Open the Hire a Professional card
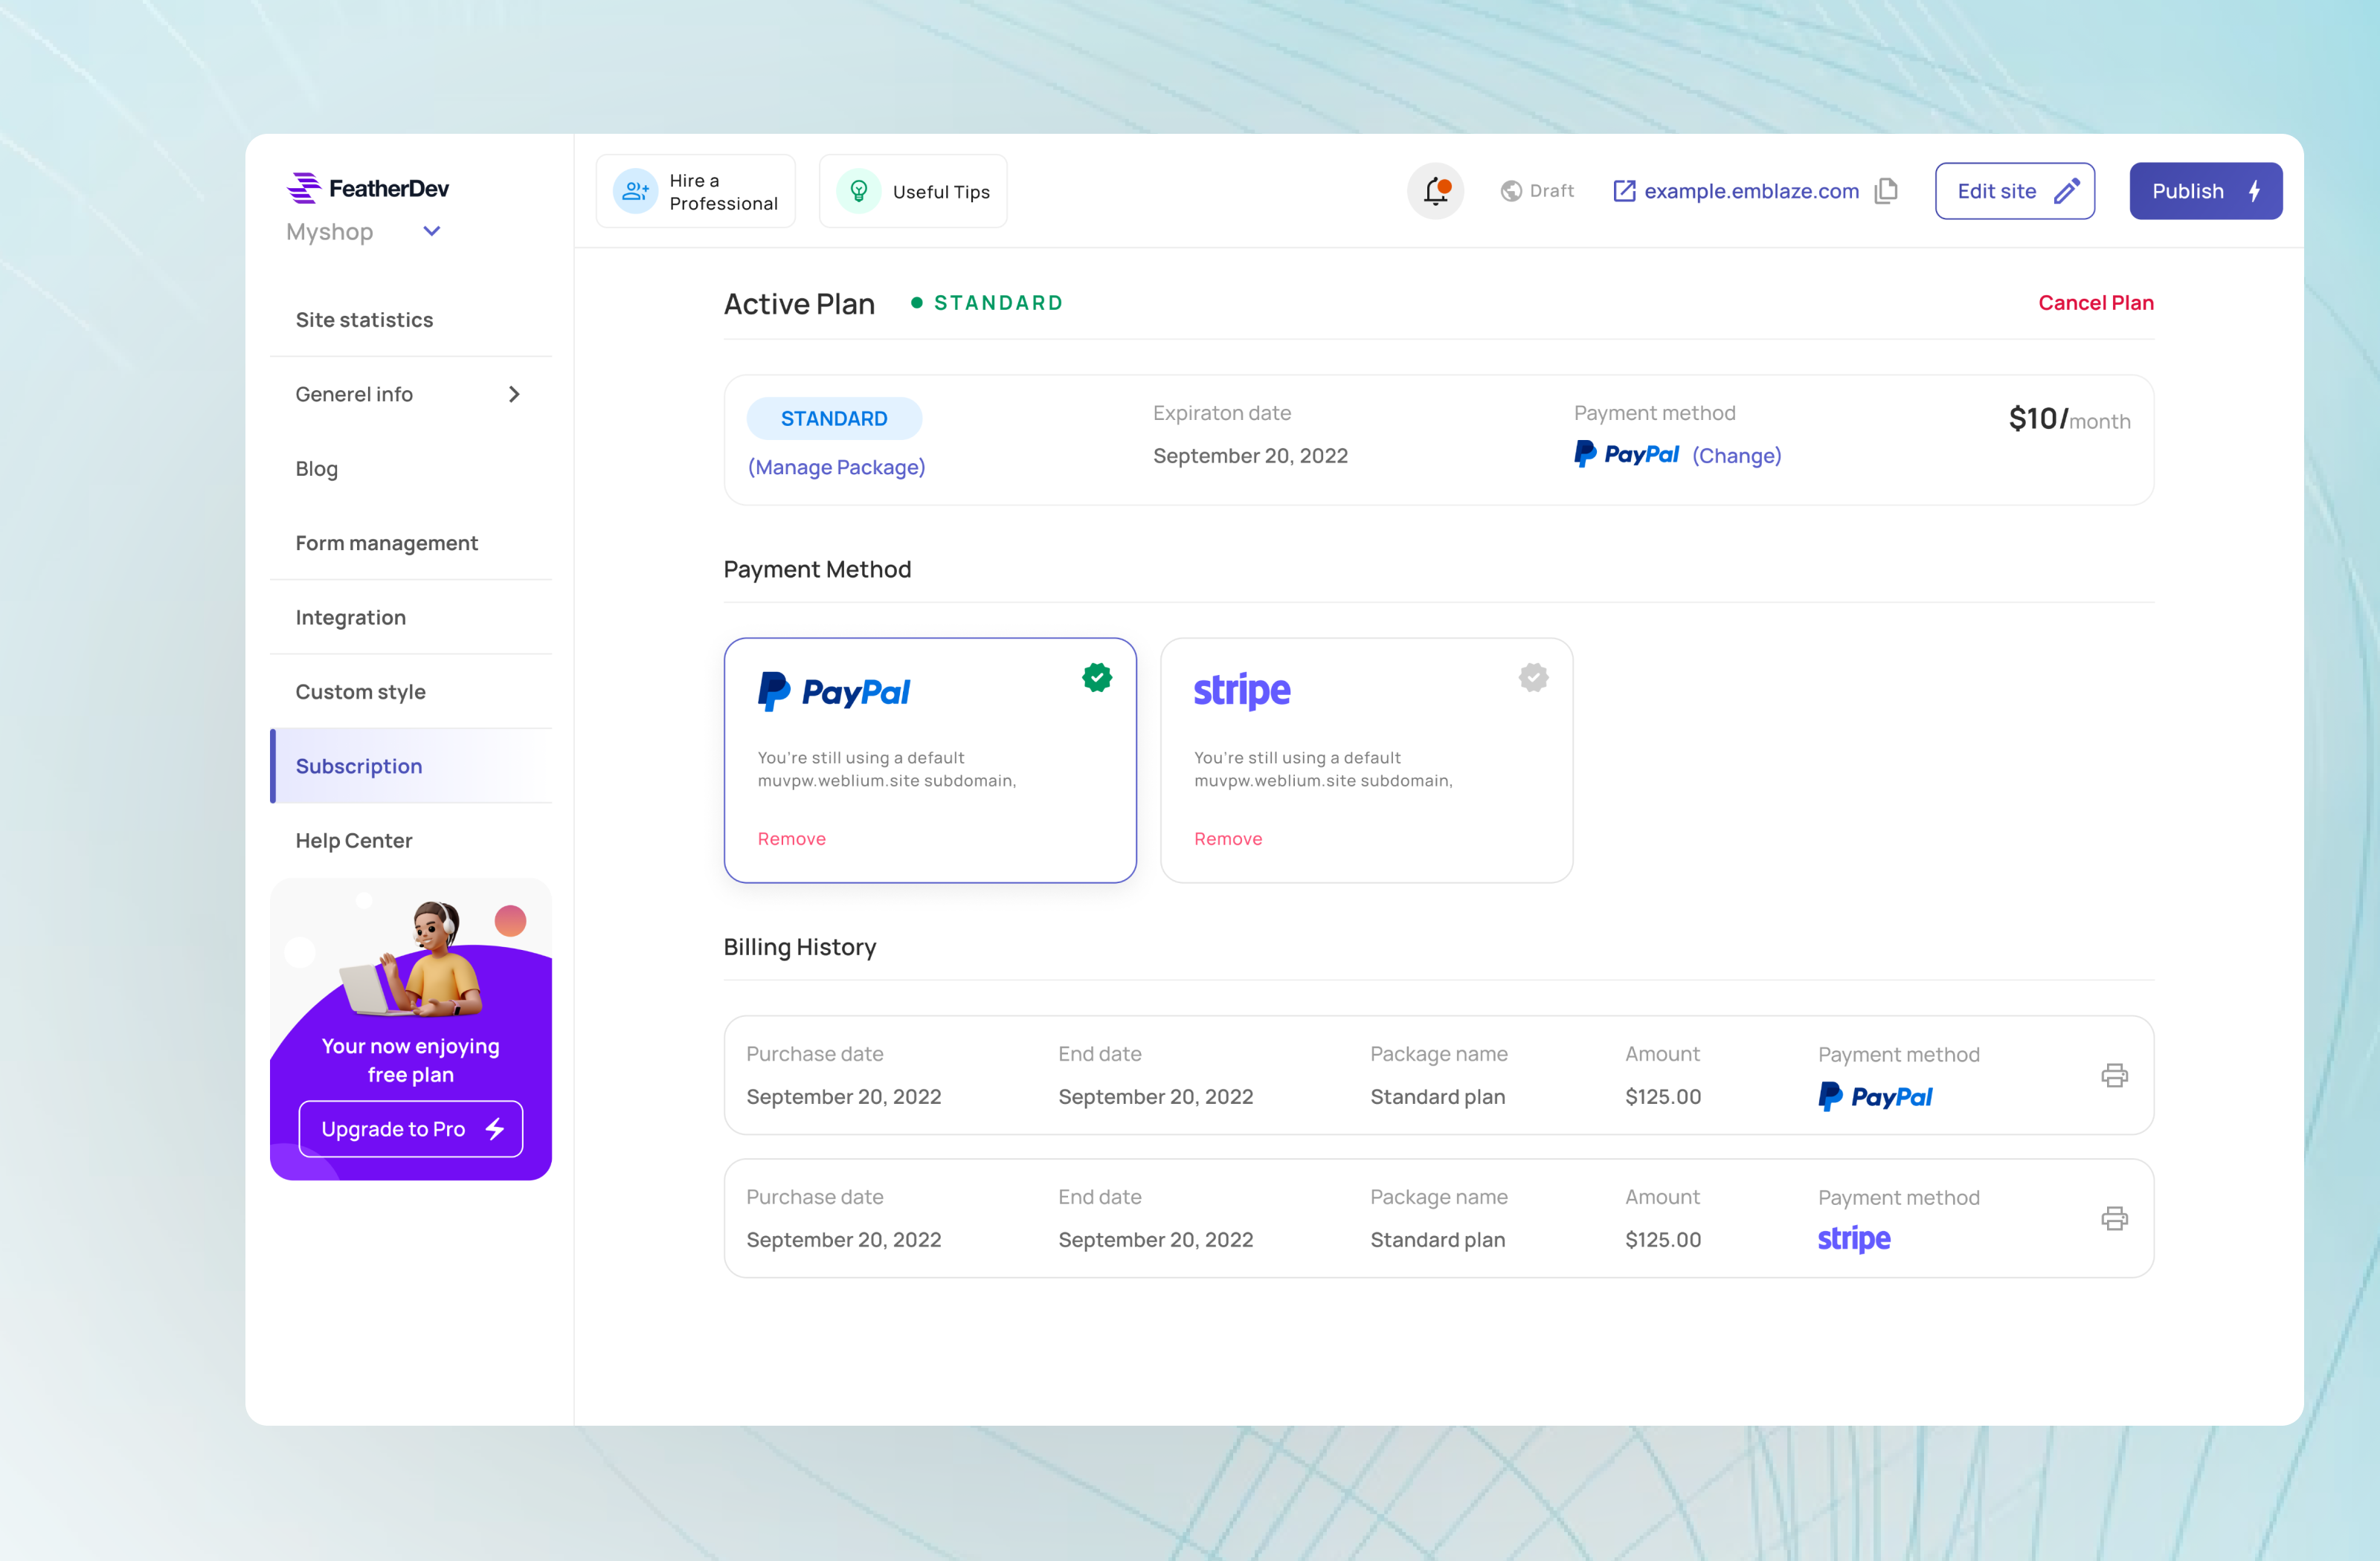2380x1561 pixels. point(696,191)
